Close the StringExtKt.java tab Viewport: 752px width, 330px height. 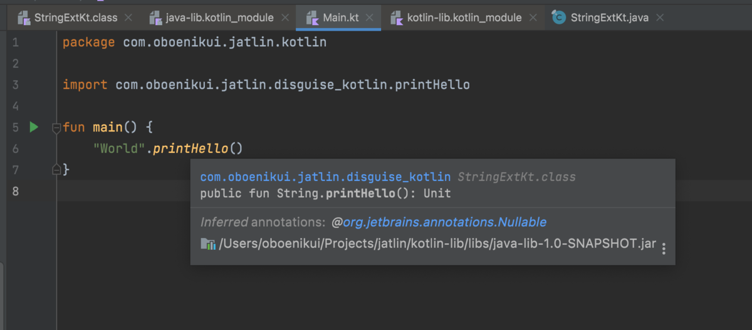[x=660, y=18]
